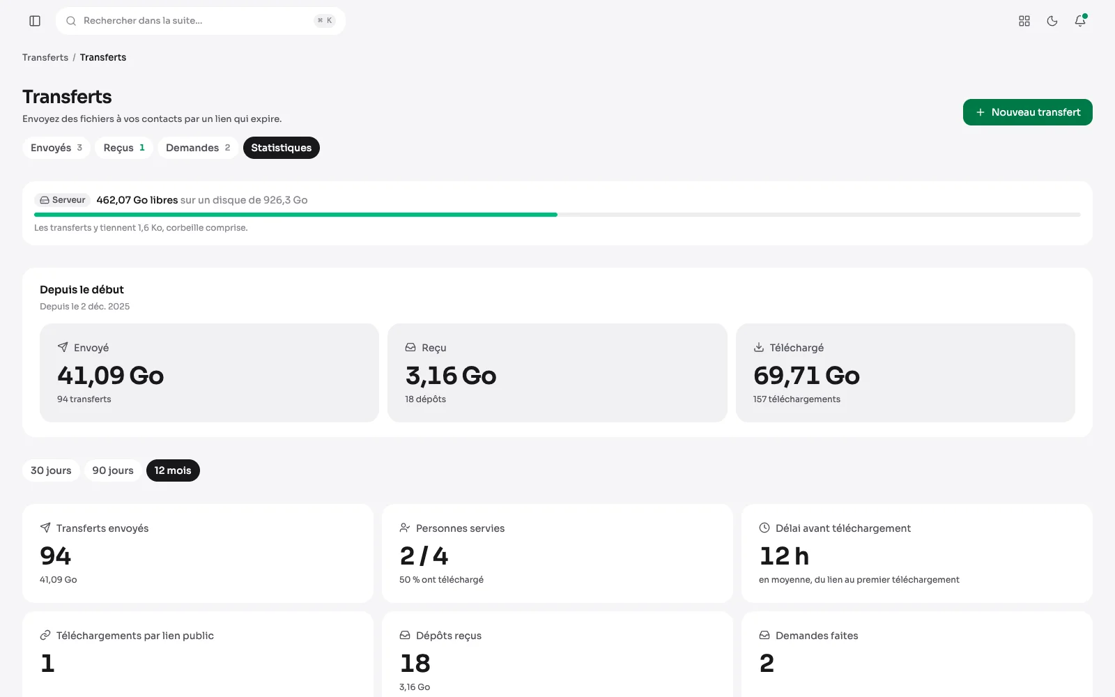Click the public link chain icon
This screenshot has height=697, width=1115.
45,635
